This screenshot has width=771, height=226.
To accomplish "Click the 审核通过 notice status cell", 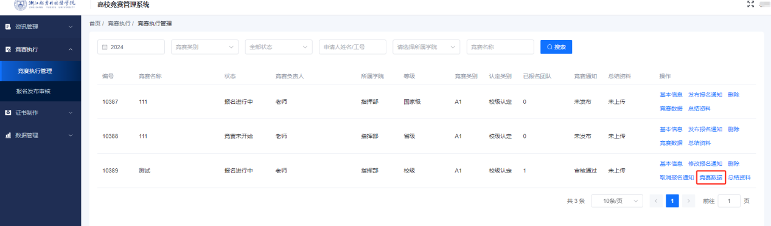I will tap(585, 171).
